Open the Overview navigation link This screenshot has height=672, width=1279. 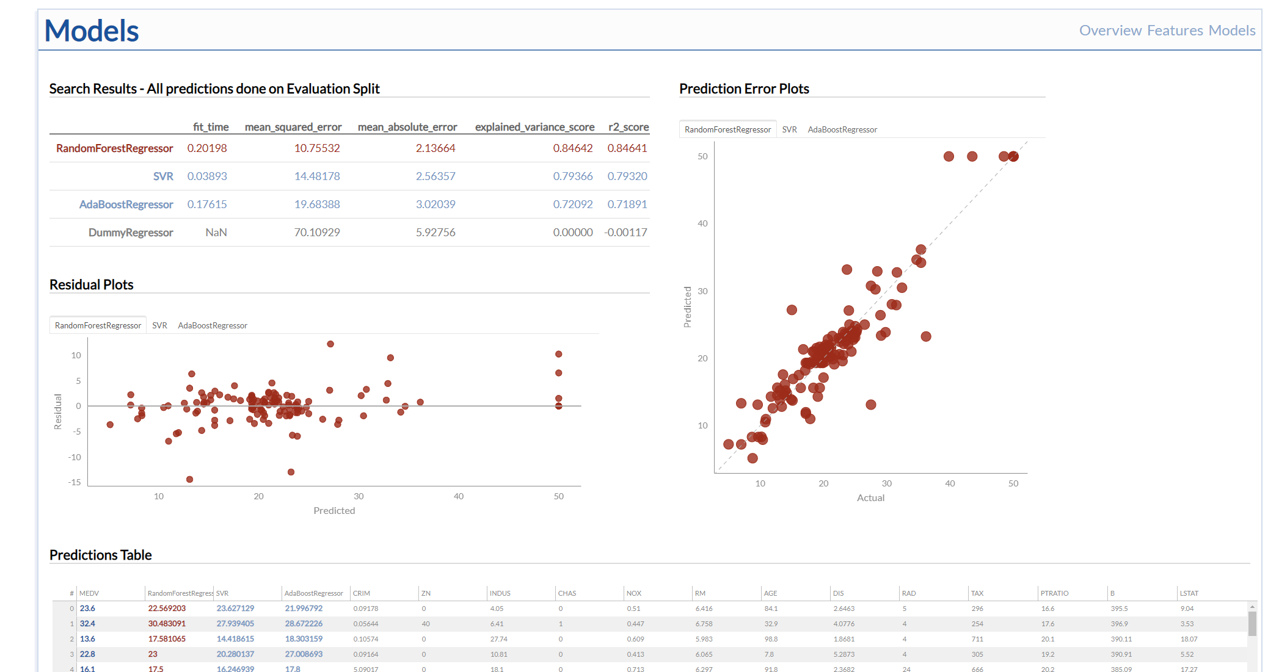click(1110, 31)
